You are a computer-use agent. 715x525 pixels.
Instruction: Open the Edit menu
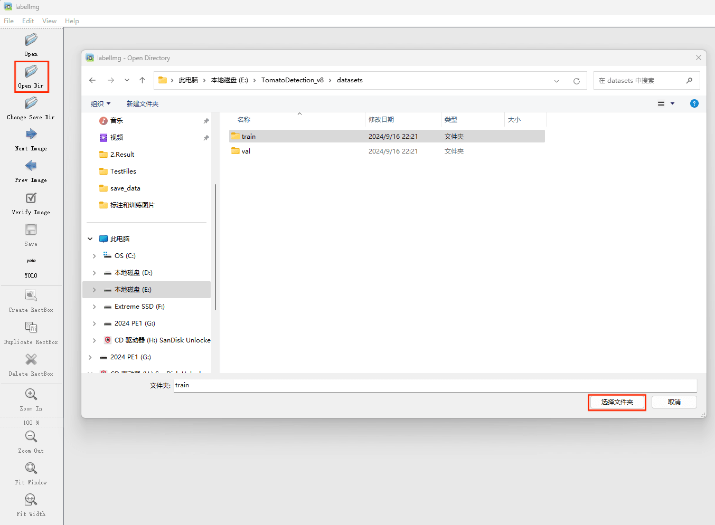[28, 21]
